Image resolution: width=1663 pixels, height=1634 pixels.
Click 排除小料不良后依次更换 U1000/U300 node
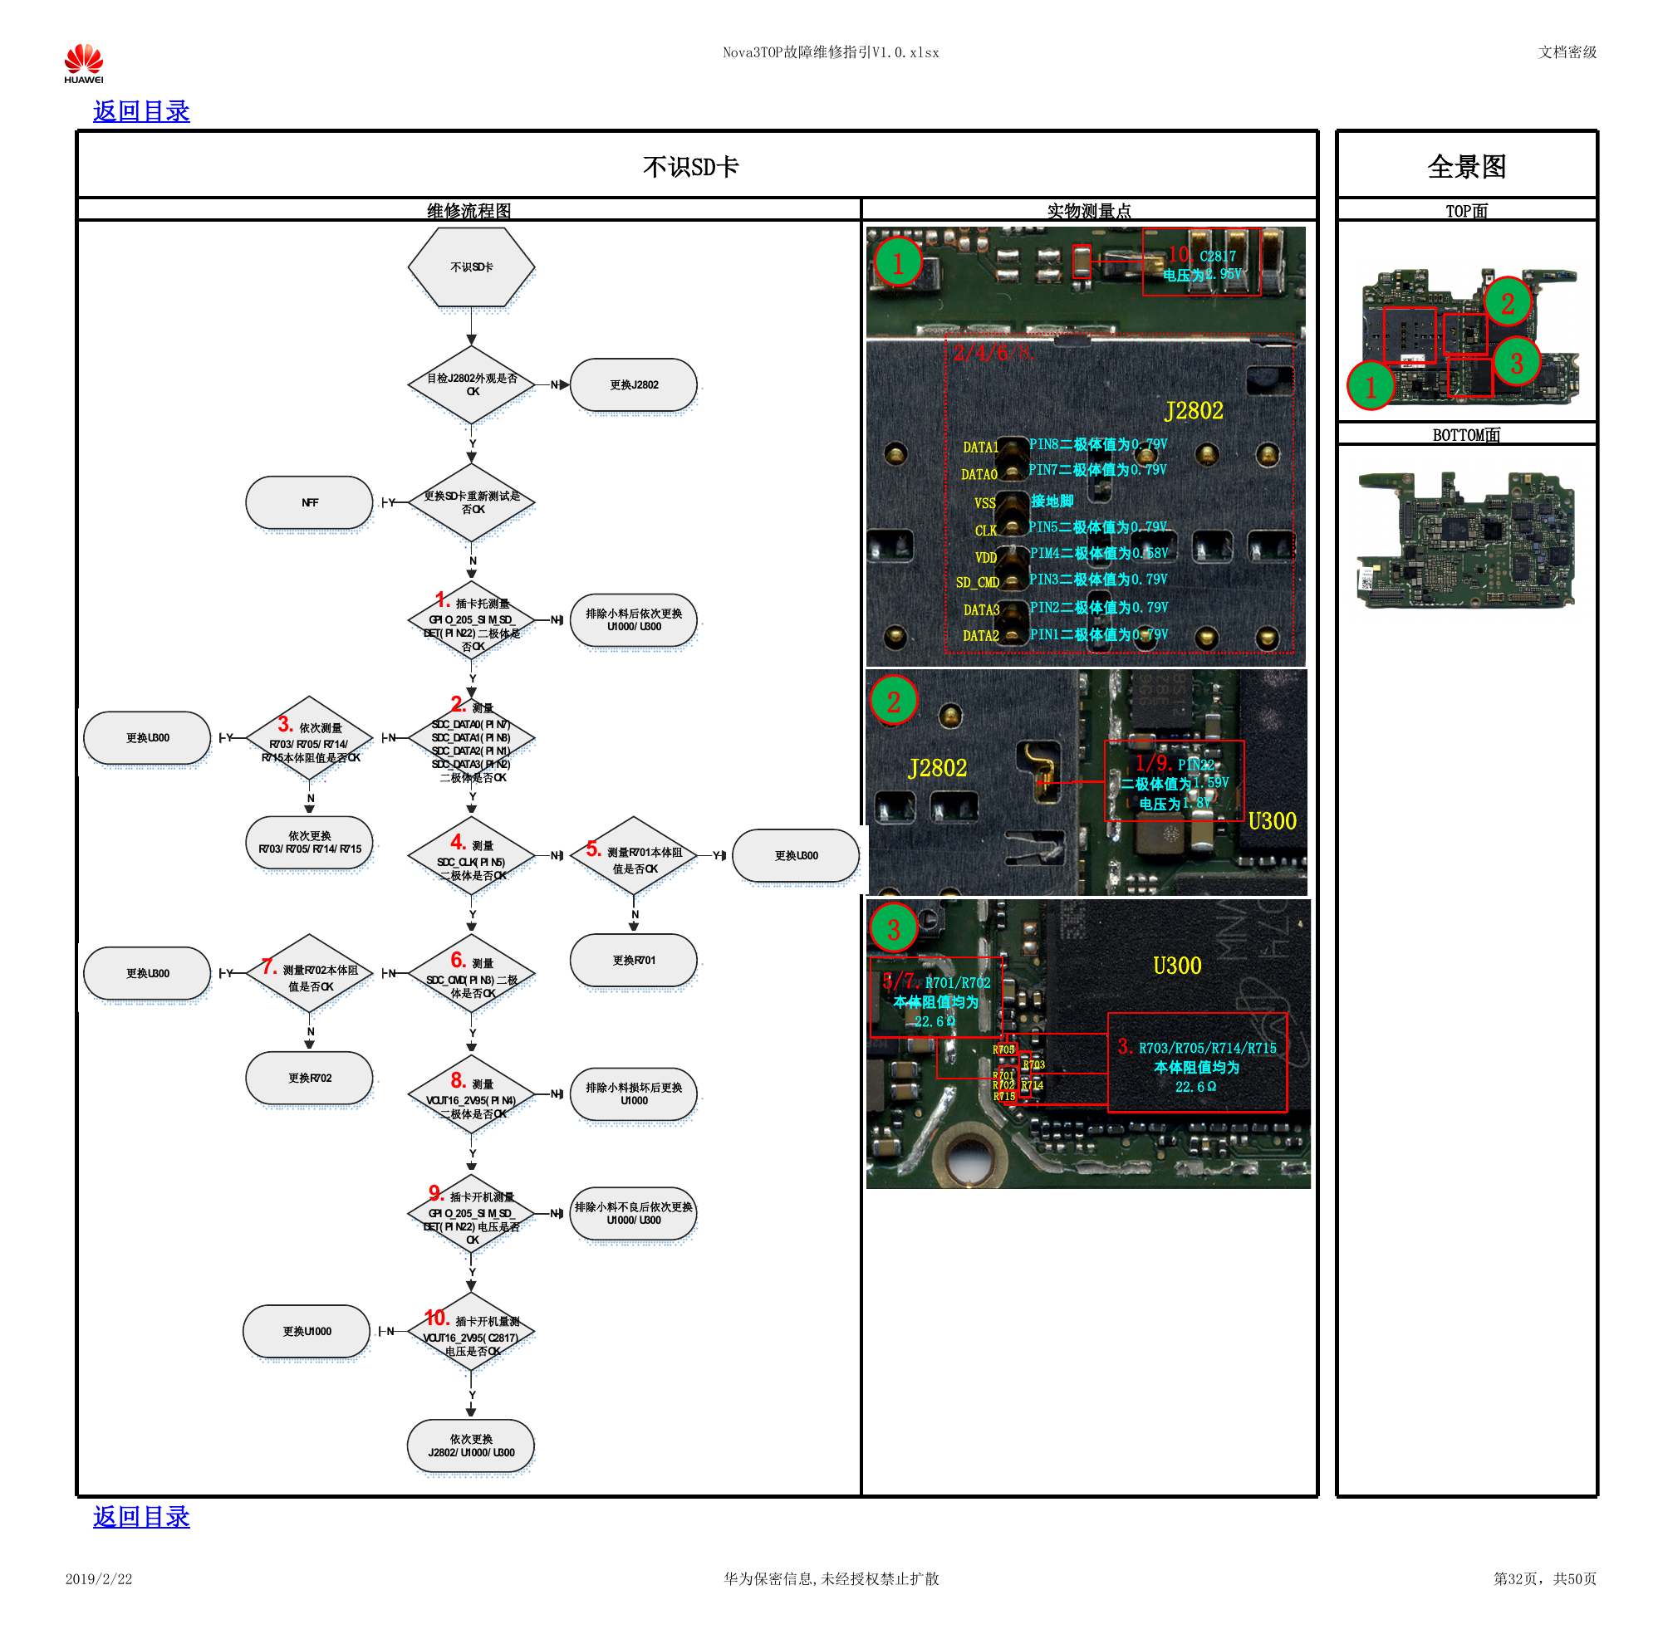tap(634, 1214)
